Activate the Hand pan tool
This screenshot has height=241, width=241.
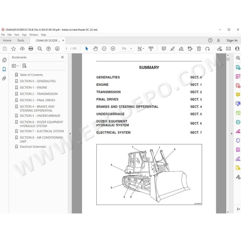pos(95,49)
